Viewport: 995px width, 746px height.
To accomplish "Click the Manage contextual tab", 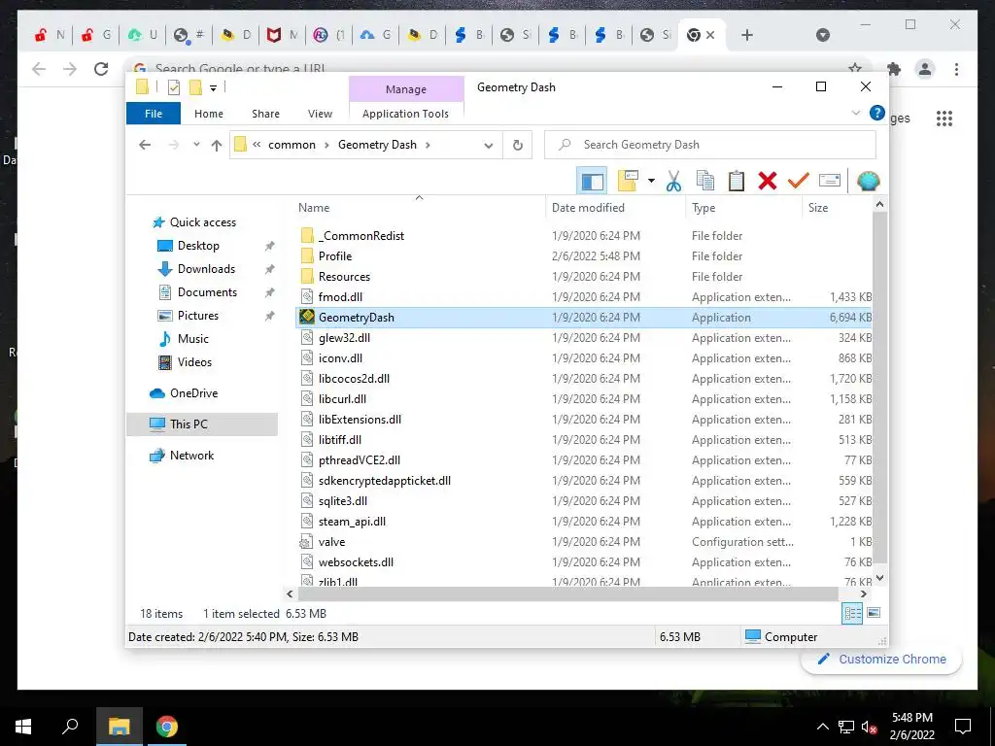I will click(406, 89).
